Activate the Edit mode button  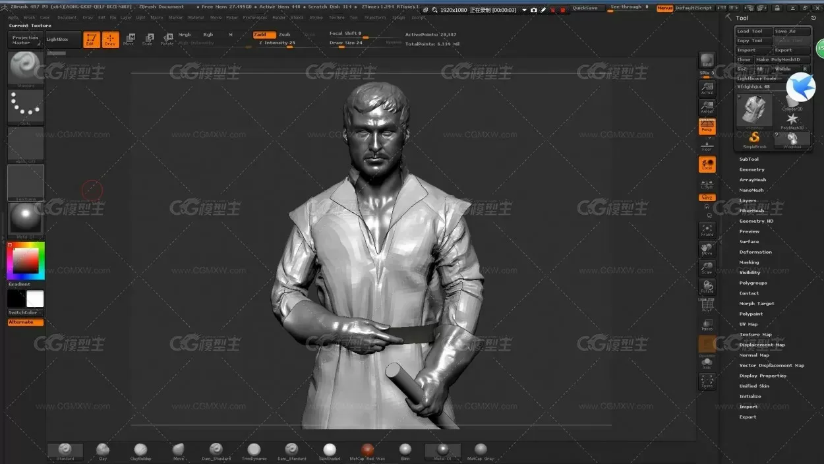pyautogui.click(x=92, y=40)
